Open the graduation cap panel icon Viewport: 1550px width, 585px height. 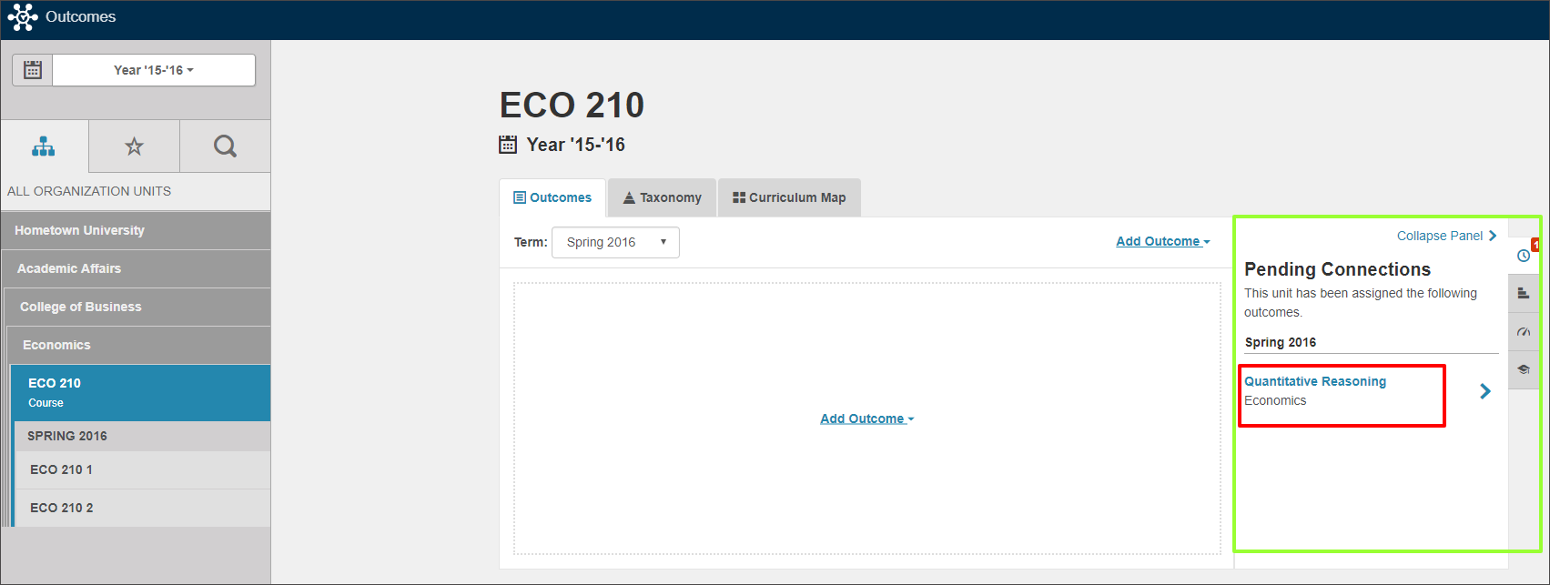pos(1524,370)
